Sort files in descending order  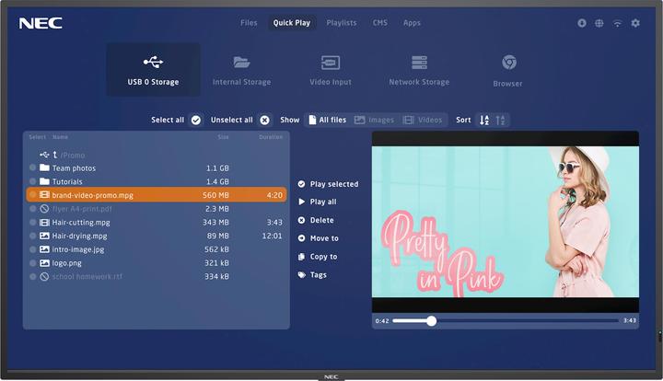tap(501, 121)
